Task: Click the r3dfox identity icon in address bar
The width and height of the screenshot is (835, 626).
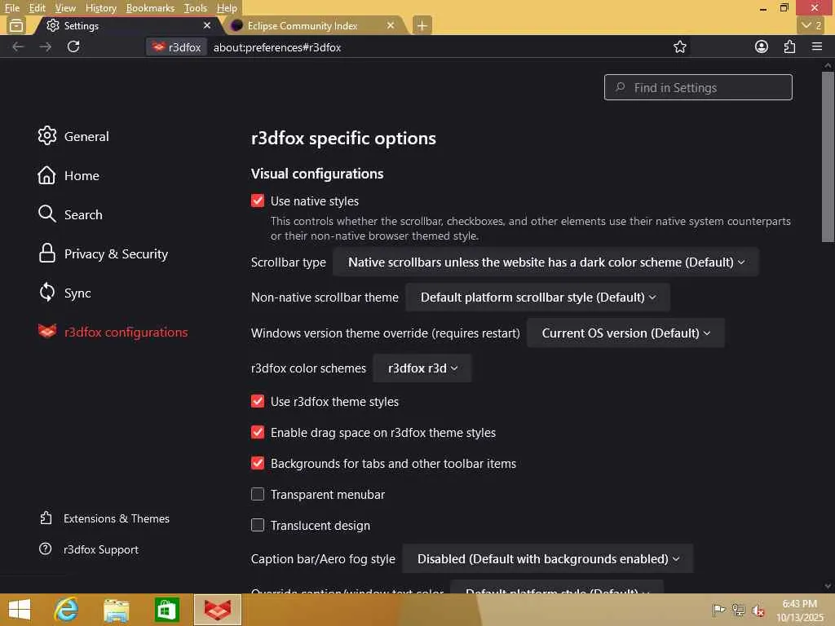Action: pos(177,47)
